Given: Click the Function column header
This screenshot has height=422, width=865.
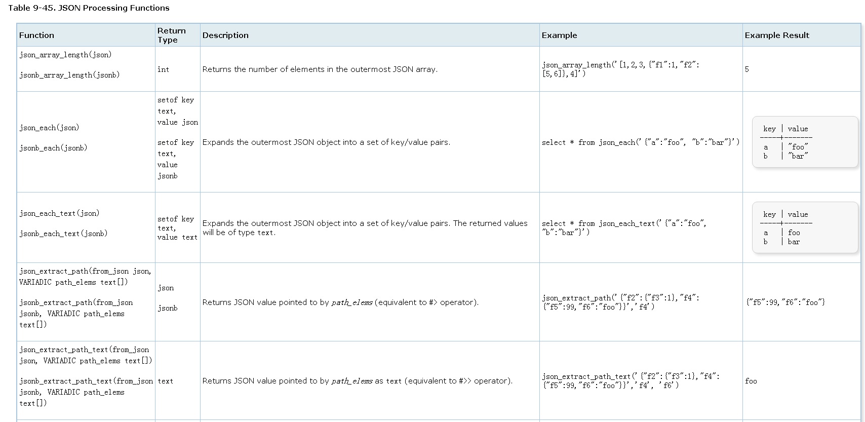Looking at the screenshot, I should (x=36, y=35).
